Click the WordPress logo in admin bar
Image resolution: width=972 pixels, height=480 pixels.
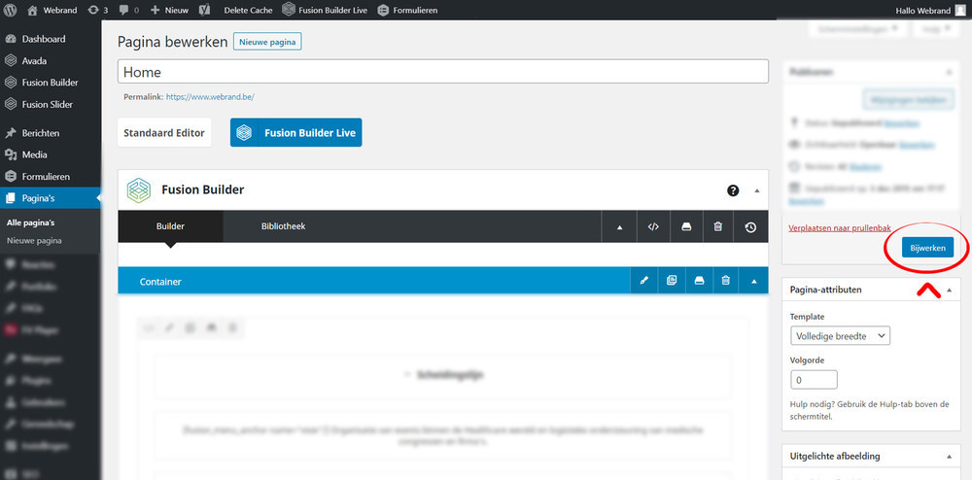[10, 10]
